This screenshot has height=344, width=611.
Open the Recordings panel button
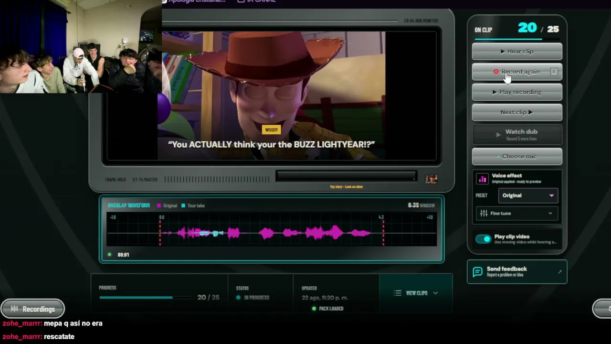point(32,309)
